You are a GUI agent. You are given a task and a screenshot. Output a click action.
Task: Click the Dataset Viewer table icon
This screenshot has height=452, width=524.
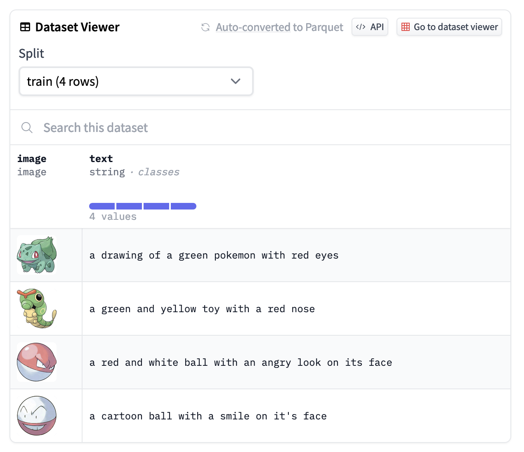[x=25, y=27]
